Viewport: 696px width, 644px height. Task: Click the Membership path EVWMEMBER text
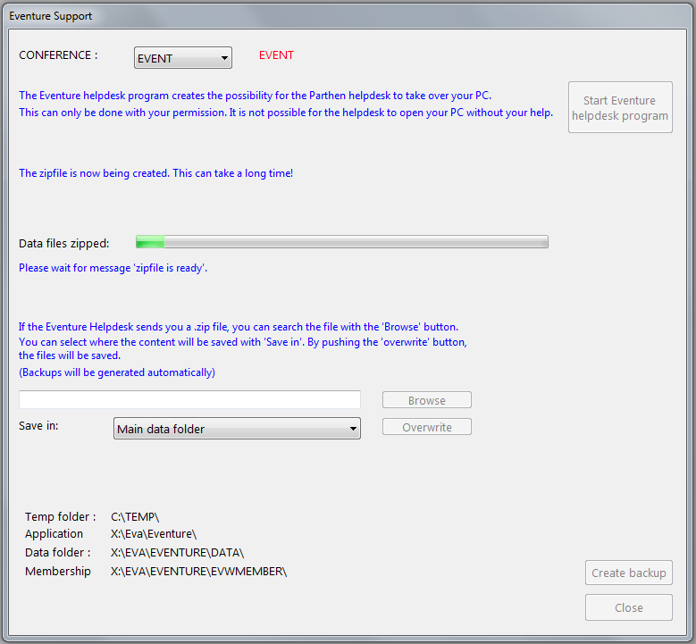coord(198,572)
